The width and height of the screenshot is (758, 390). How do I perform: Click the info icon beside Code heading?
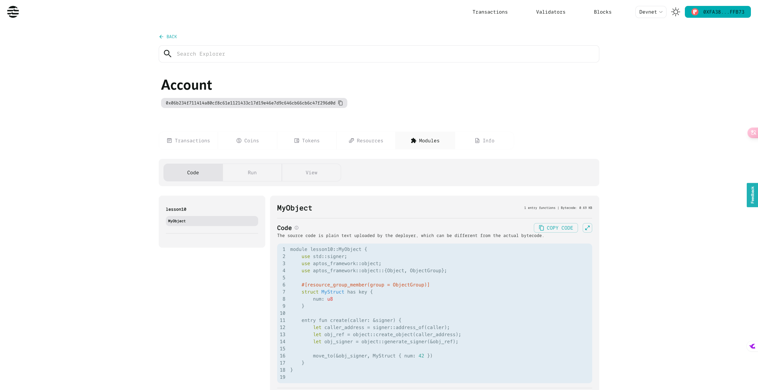(296, 228)
